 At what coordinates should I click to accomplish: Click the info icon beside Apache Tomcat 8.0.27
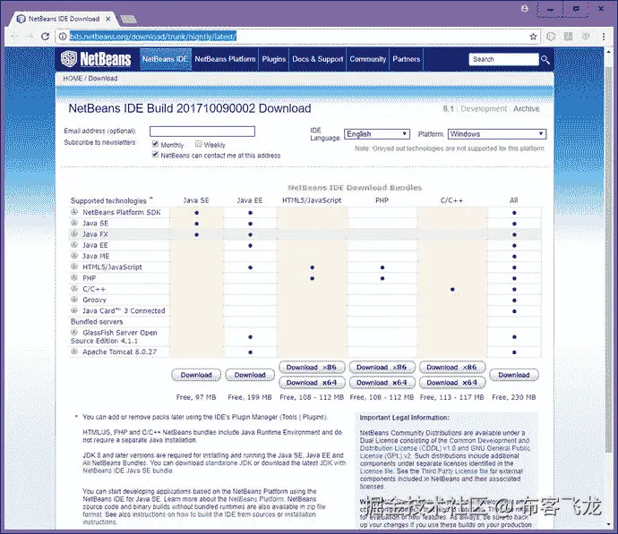coord(74,352)
